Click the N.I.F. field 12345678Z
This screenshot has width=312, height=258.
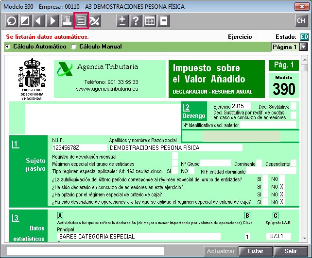tap(79, 147)
